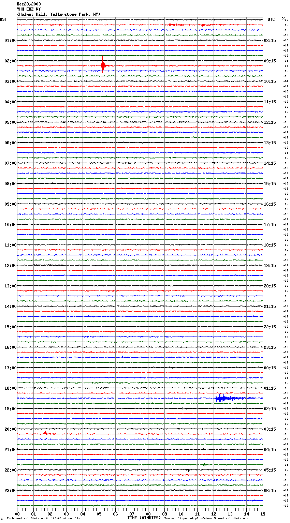The image size is (290, 523).
Task: Click the 'TIME (MINUTES)' axis title
Action: click(144, 518)
